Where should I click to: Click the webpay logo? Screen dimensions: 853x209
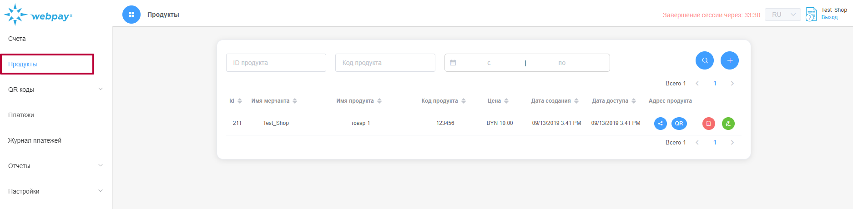pyautogui.click(x=38, y=15)
